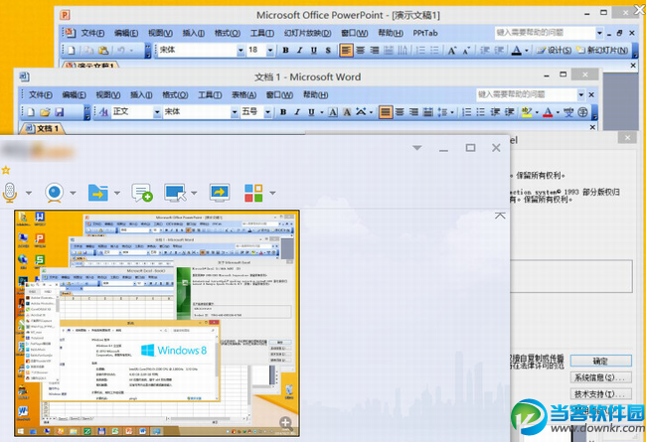Image resolution: width=646 pixels, height=442 pixels.
Task: Click 新幻灯片(N) button in PowerPoint
Action: (x=602, y=51)
